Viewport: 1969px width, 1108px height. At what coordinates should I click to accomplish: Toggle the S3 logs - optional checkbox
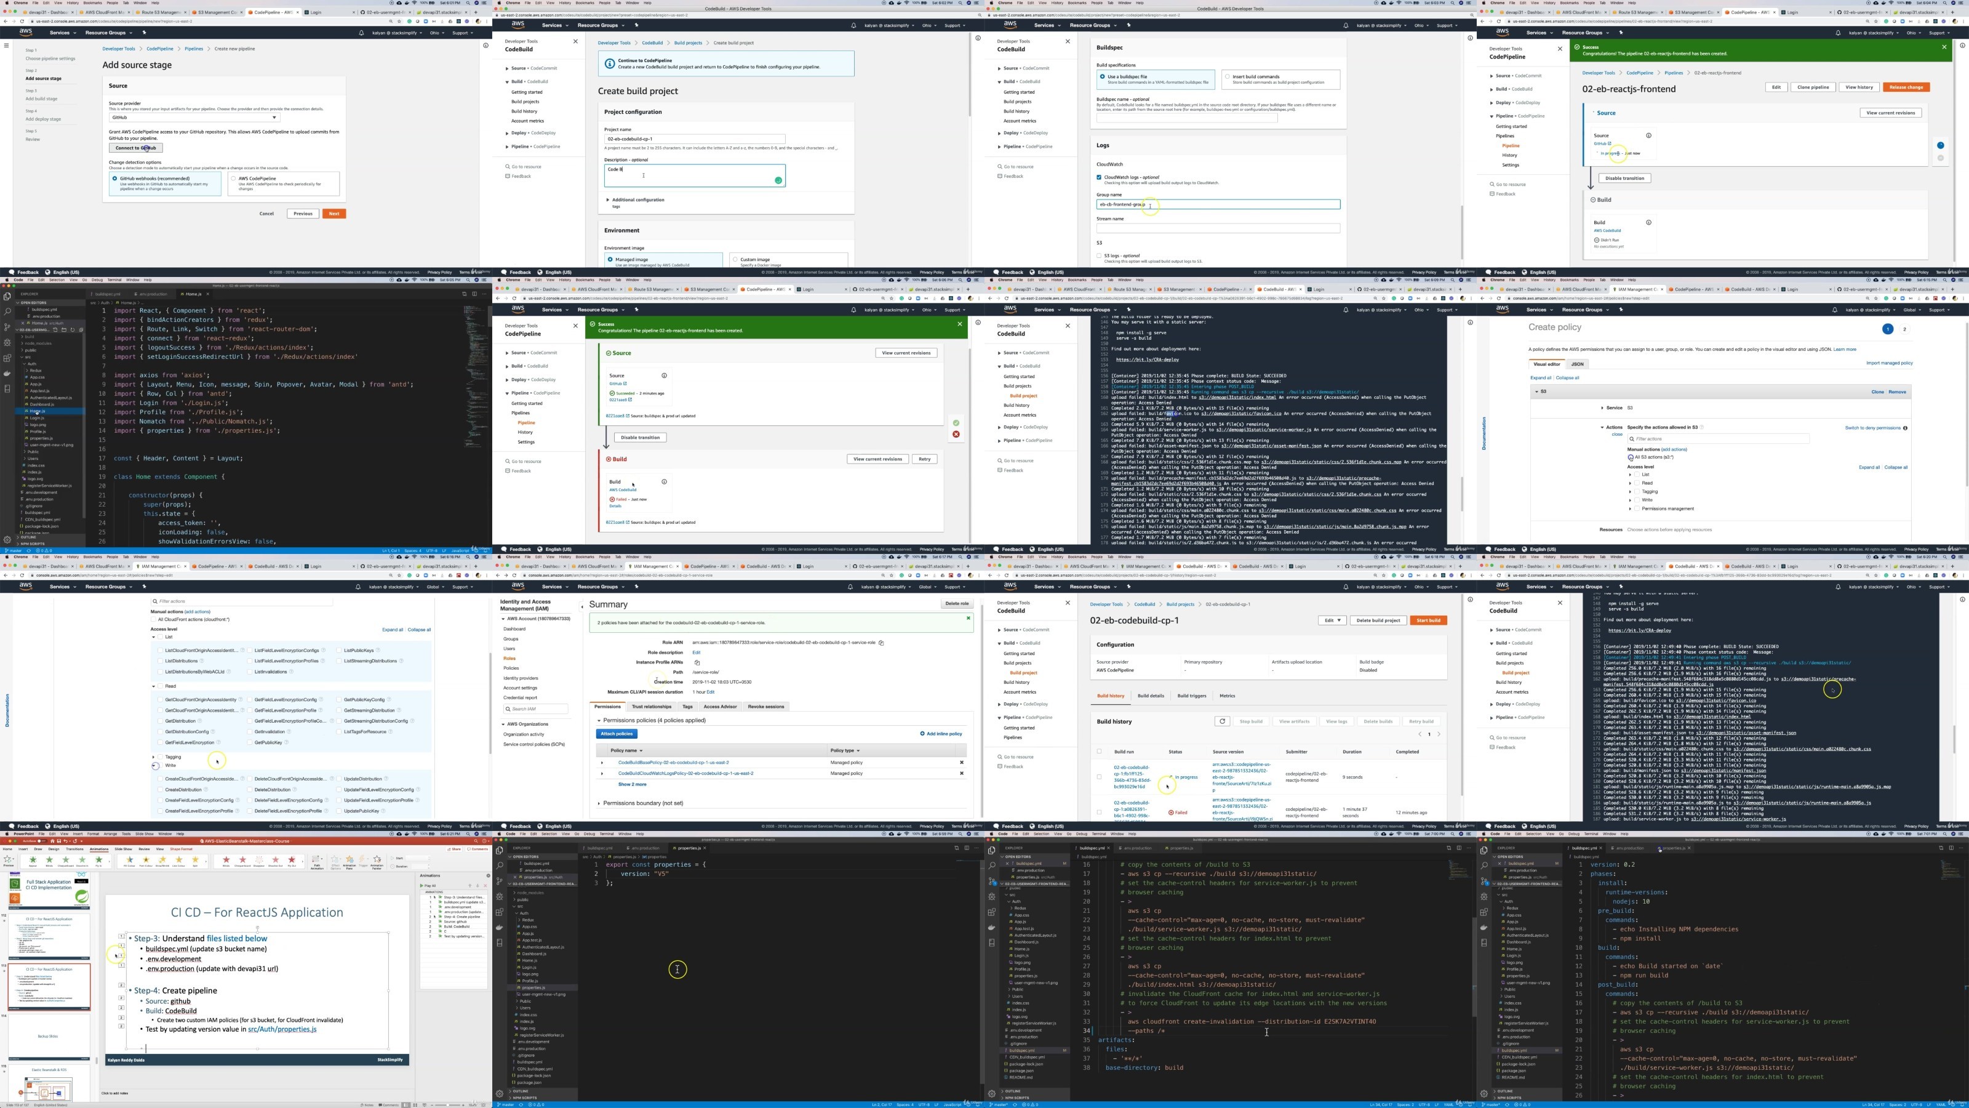click(1099, 255)
